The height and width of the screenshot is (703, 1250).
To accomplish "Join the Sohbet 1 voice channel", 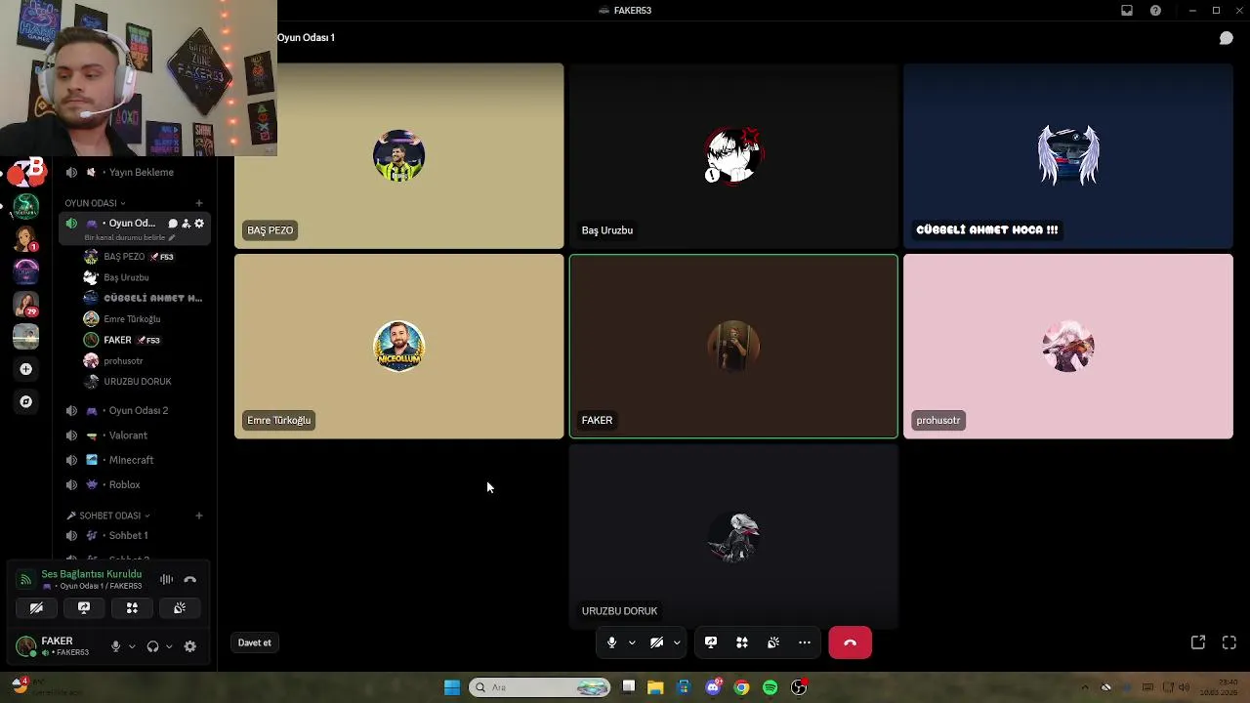I will click(135, 535).
